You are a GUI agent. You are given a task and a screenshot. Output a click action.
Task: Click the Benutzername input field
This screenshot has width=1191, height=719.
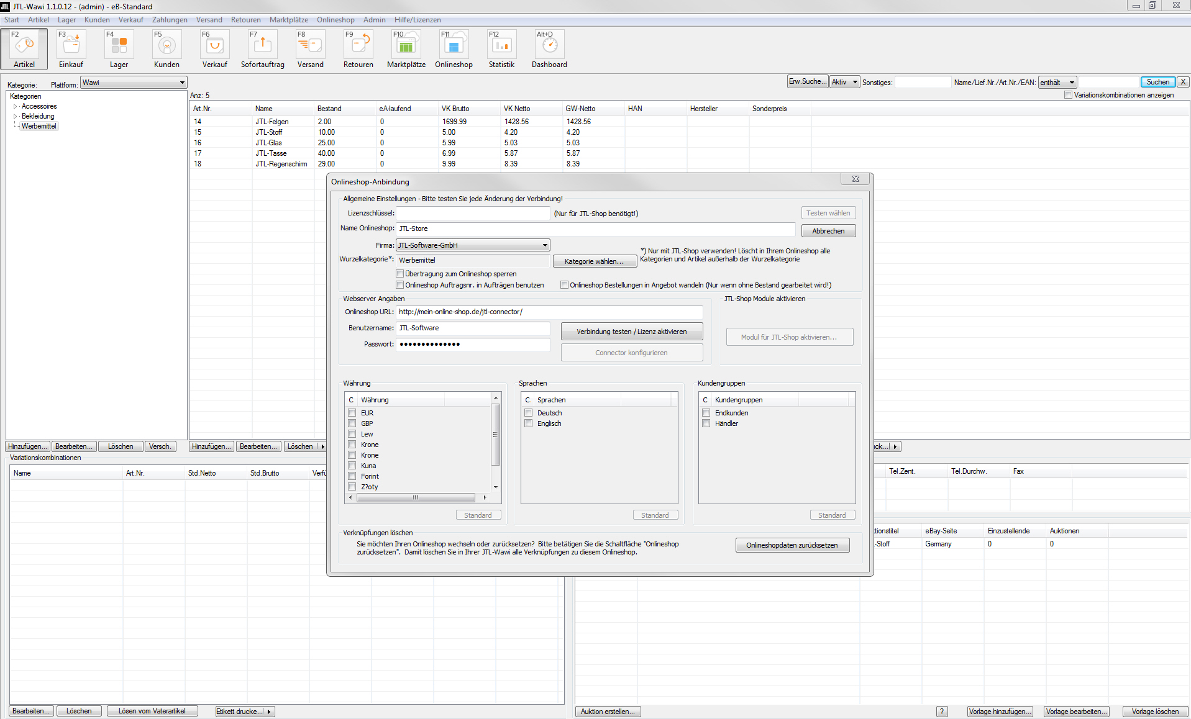473,328
